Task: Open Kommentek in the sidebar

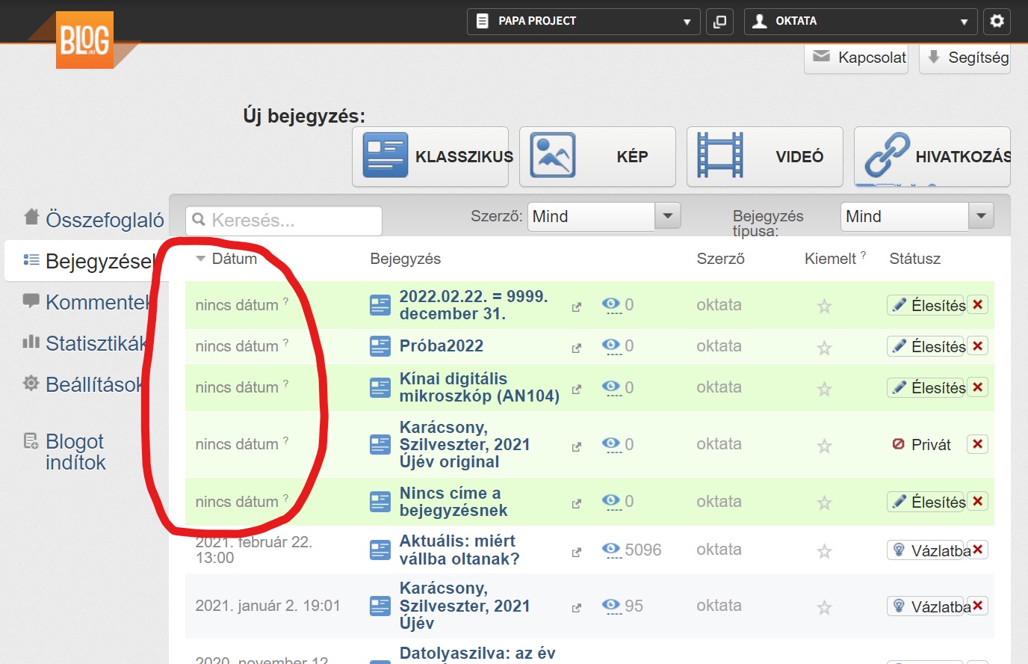Action: point(87,302)
